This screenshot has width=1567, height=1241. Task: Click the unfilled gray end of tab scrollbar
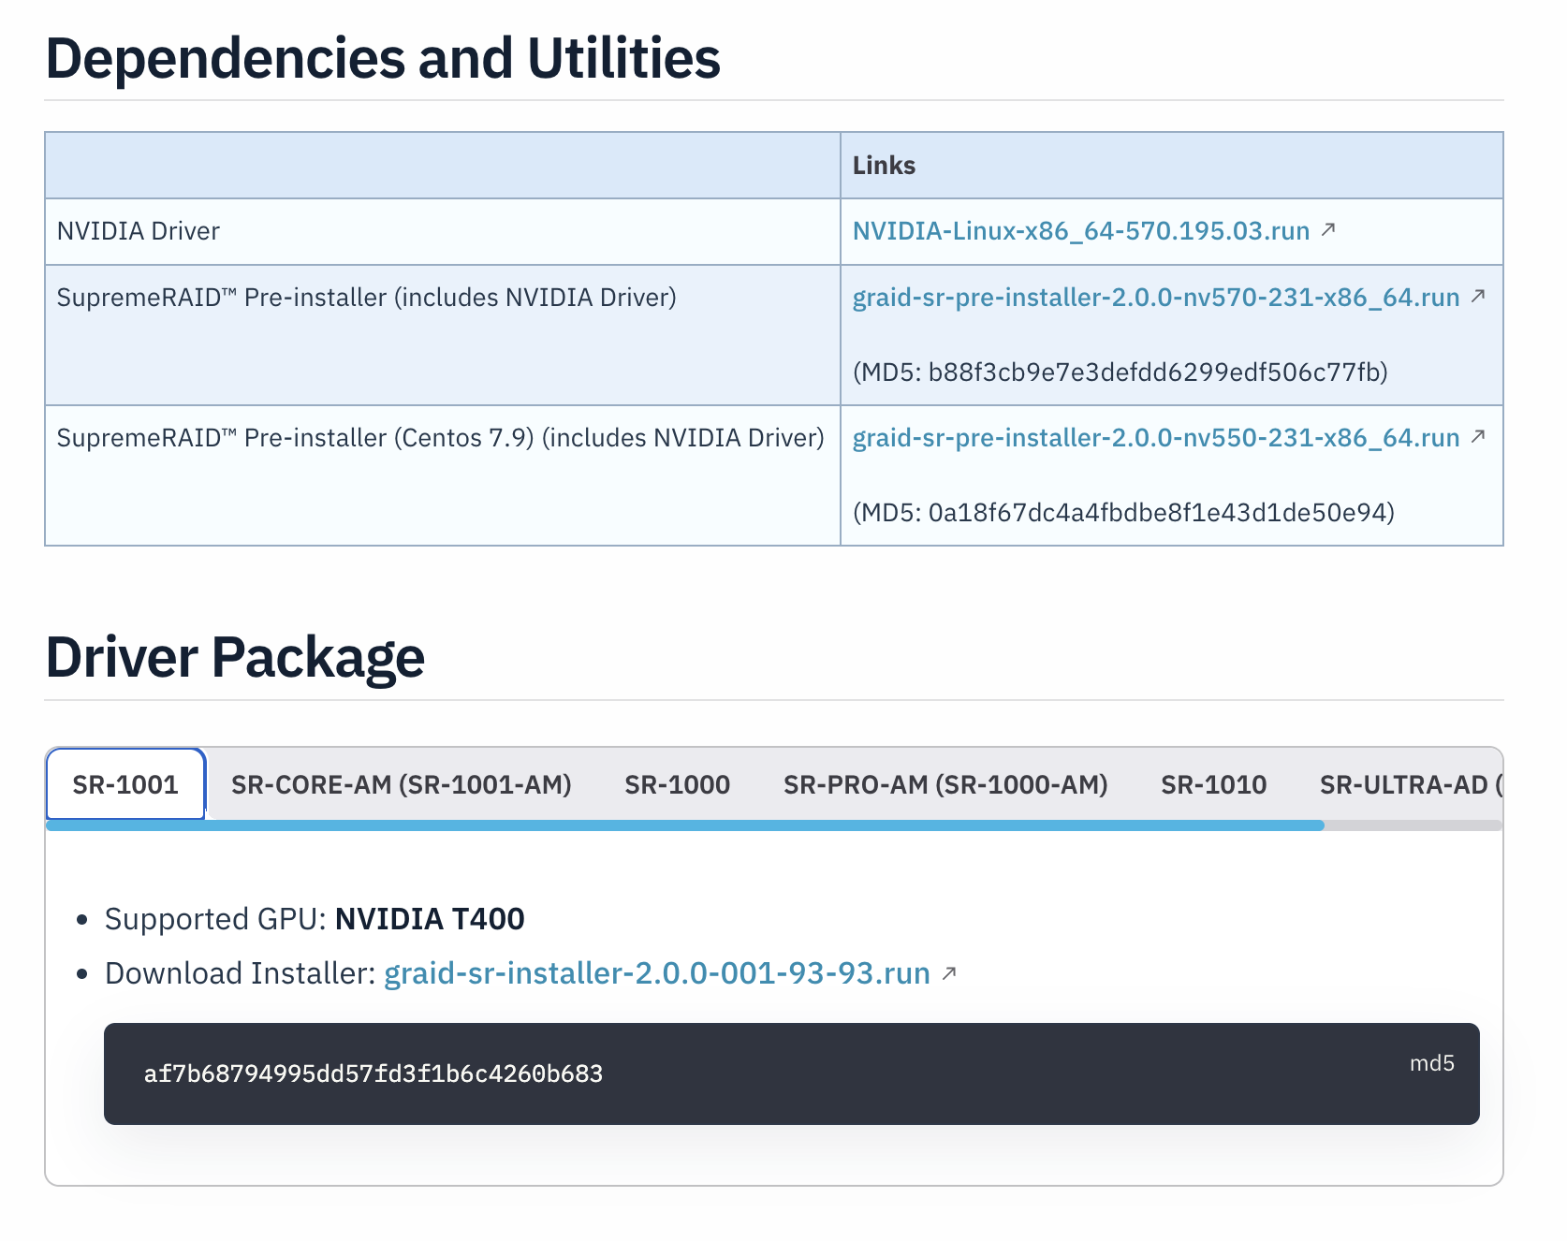[1413, 825]
